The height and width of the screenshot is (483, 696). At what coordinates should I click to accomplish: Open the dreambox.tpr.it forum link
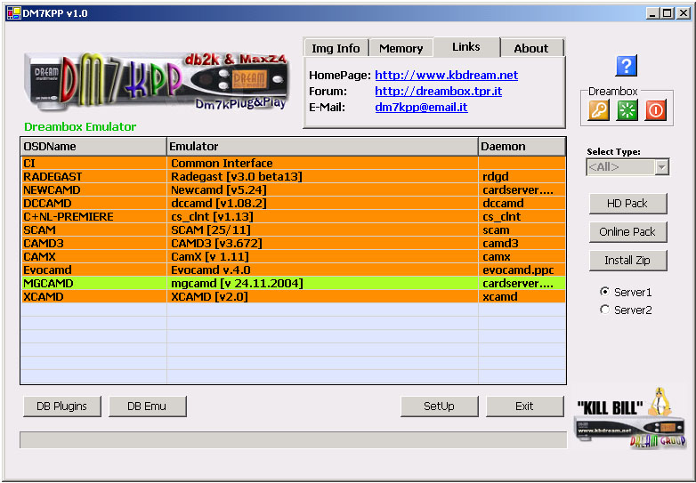pyautogui.click(x=439, y=91)
